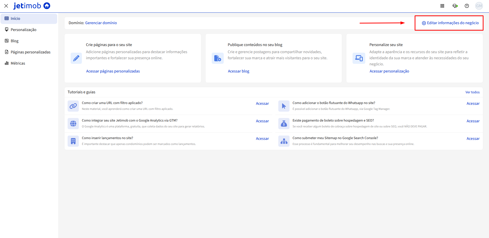489x238 pixels.
Task: Click the chain link icon for URL tutorial
Action: point(73,106)
